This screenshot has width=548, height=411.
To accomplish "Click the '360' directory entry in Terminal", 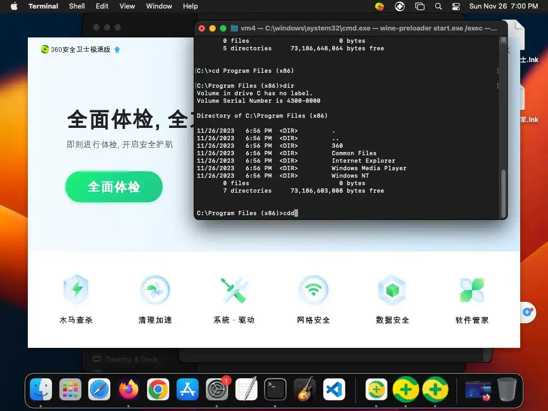I will [337, 146].
